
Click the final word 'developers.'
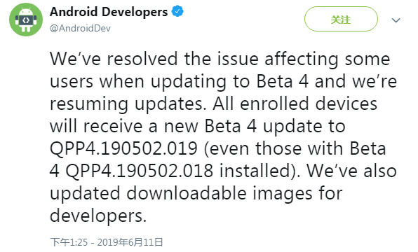click(x=98, y=216)
